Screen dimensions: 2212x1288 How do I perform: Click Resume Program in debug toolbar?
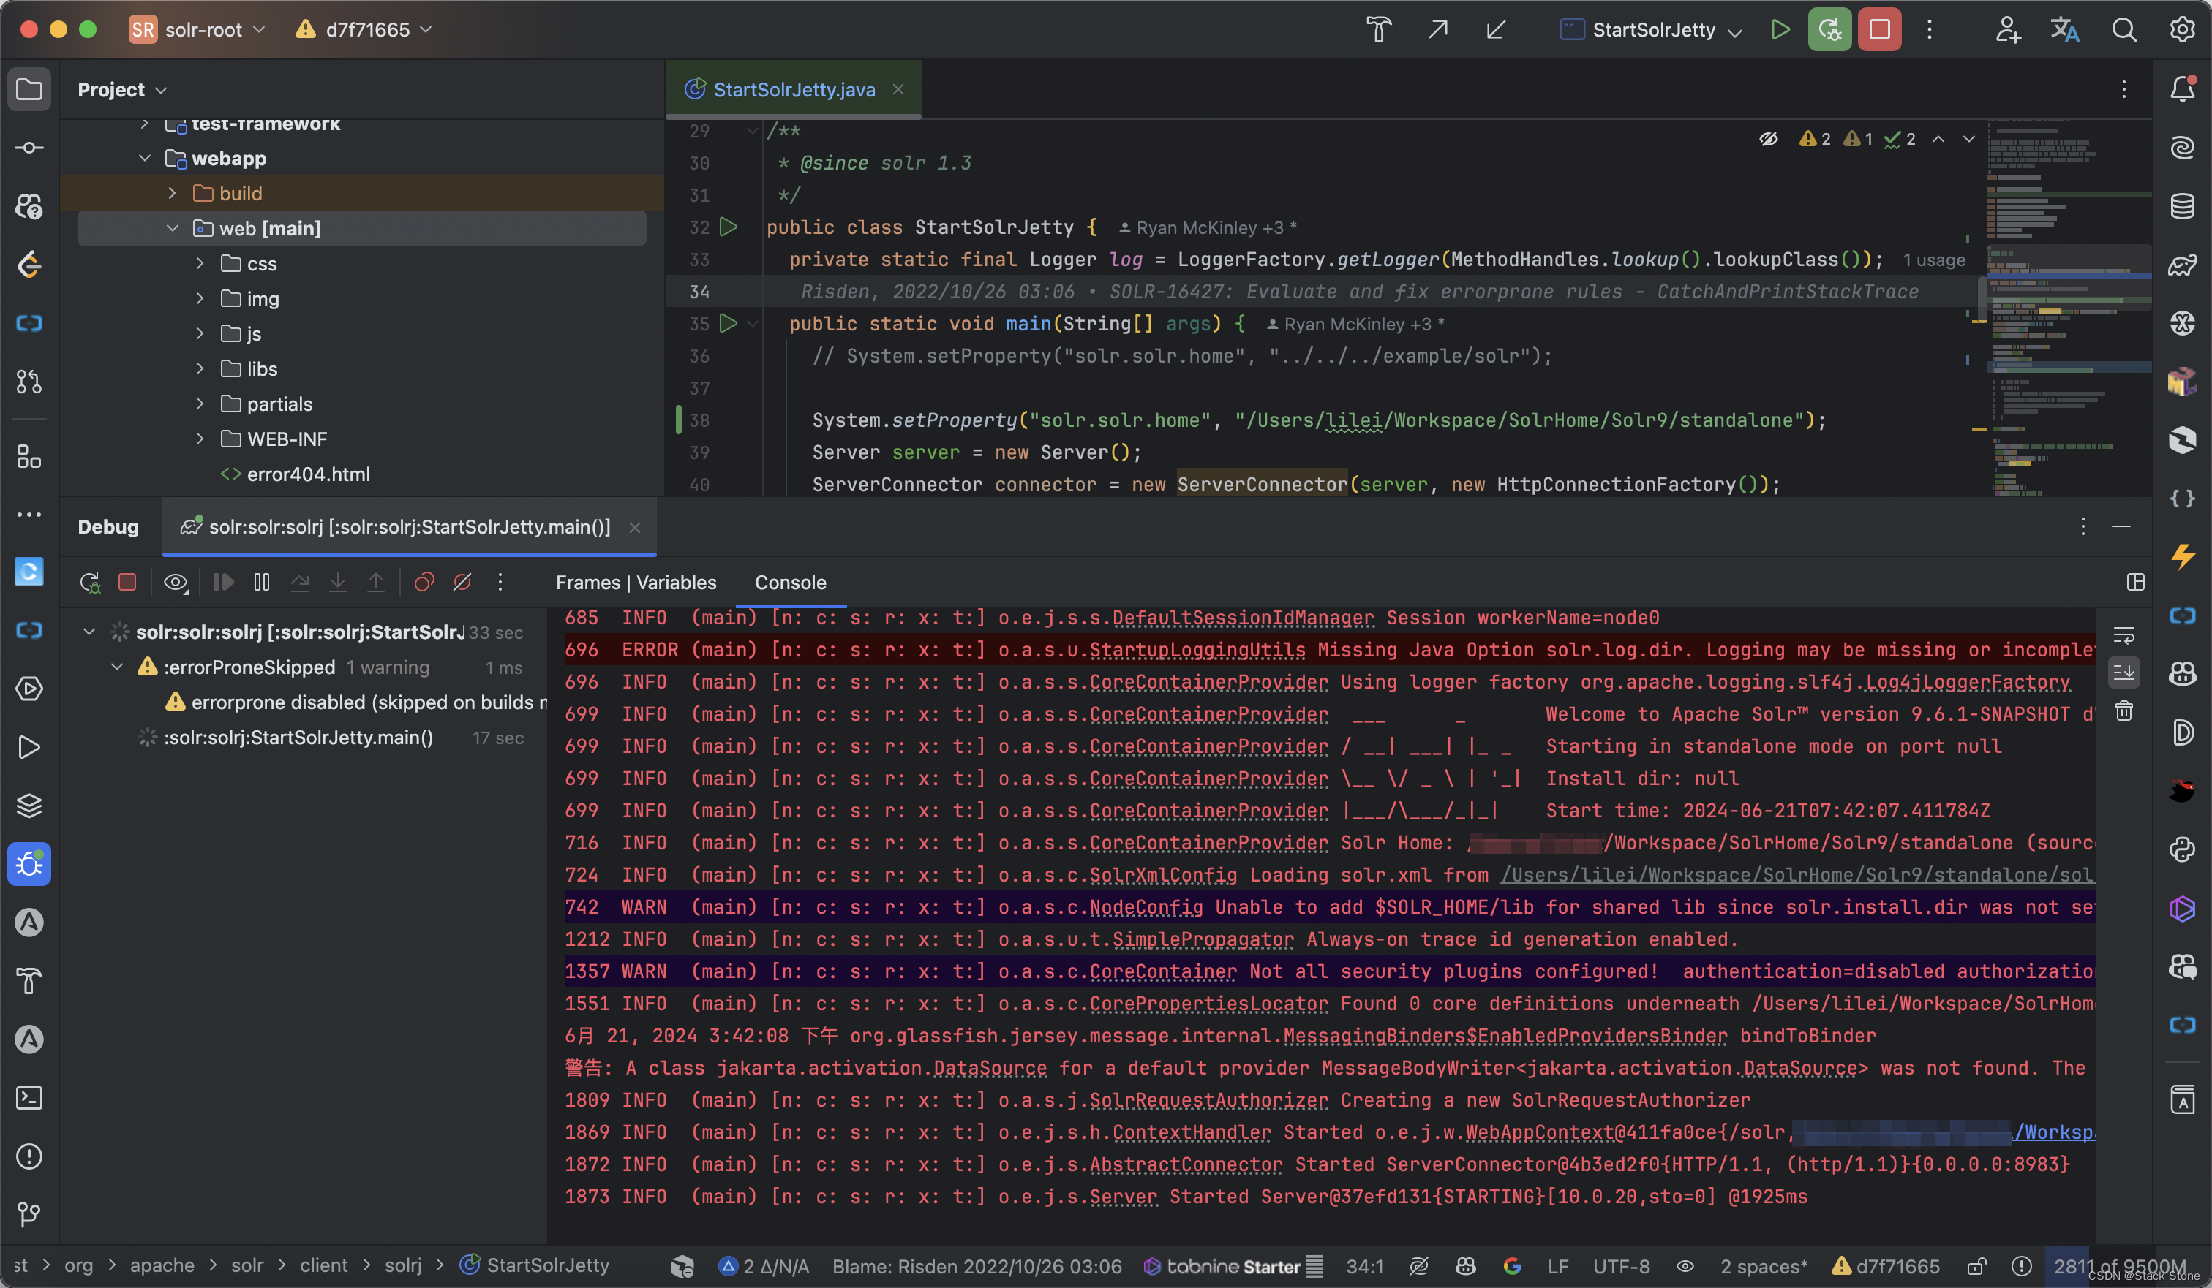(x=223, y=582)
